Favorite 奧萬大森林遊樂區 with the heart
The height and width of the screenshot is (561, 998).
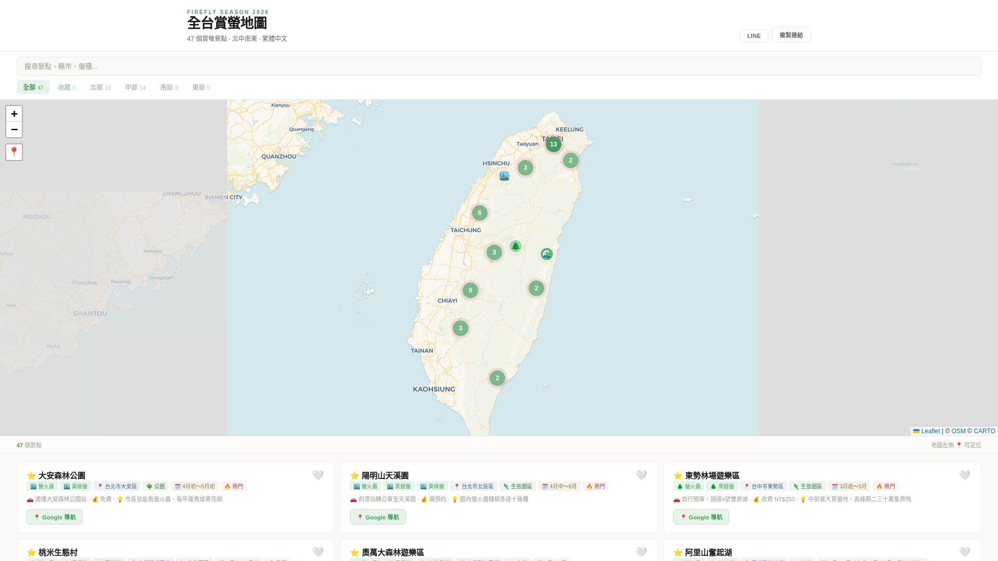(641, 552)
